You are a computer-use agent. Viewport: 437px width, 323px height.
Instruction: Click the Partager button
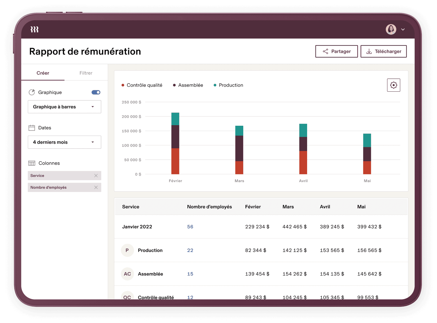tap(337, 51)
